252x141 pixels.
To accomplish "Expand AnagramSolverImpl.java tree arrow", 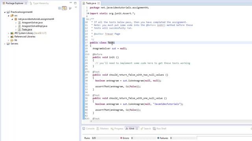I will tap(16, 26).
